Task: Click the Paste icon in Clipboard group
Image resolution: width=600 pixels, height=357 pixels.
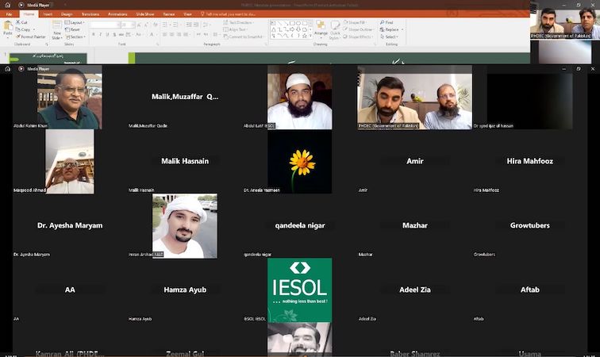Action: click(7, 27)
